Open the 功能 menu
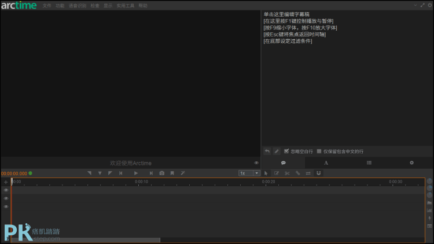434x244 pixels. pos(60,6)
